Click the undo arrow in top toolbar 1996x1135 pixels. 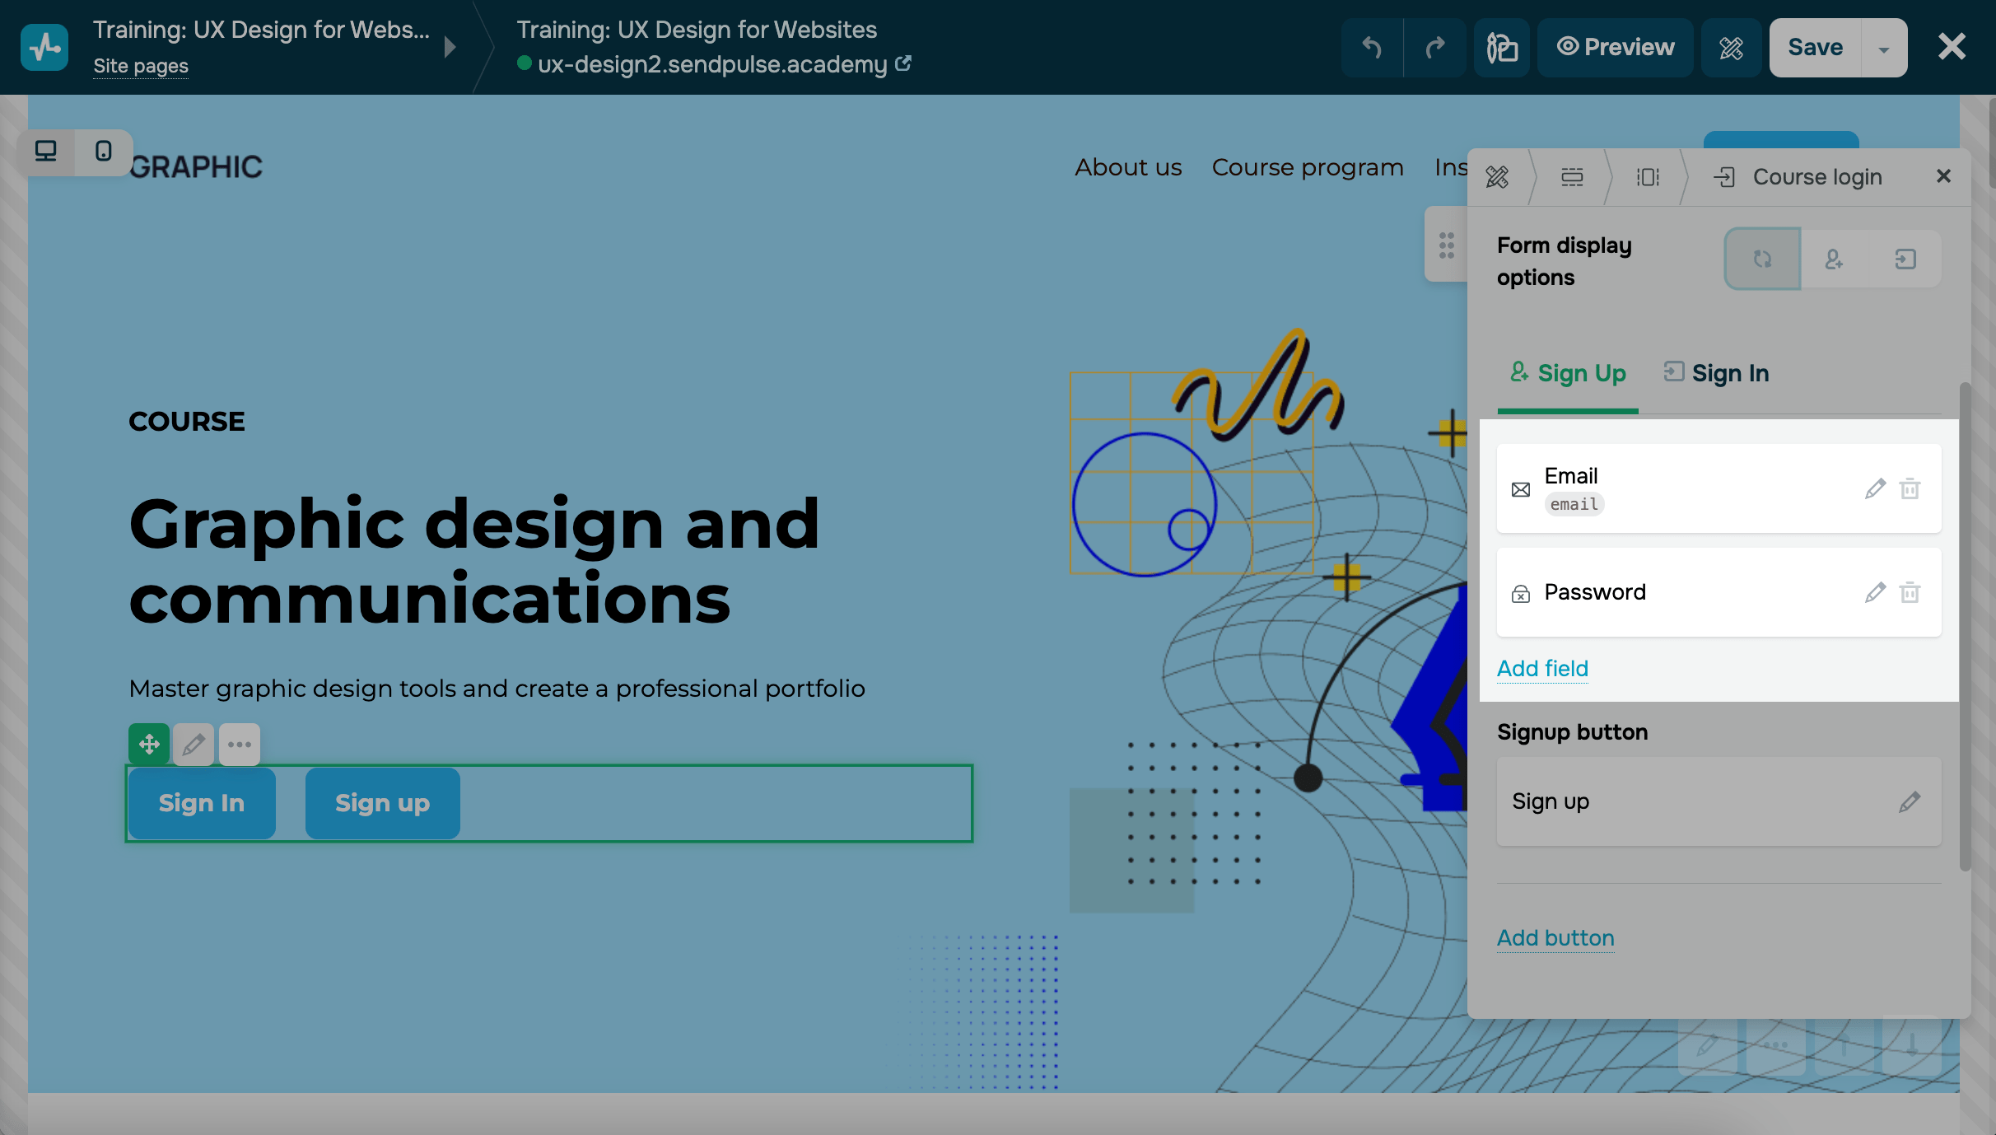1372,48
